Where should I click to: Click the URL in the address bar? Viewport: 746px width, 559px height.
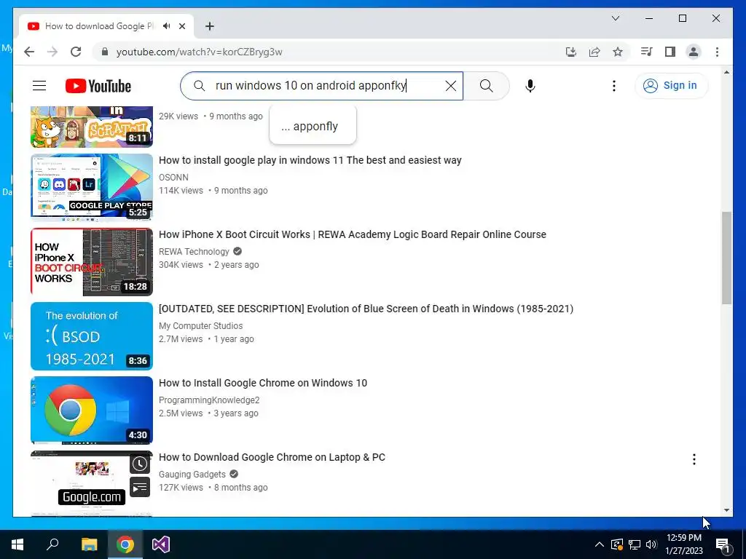(200, 52)
